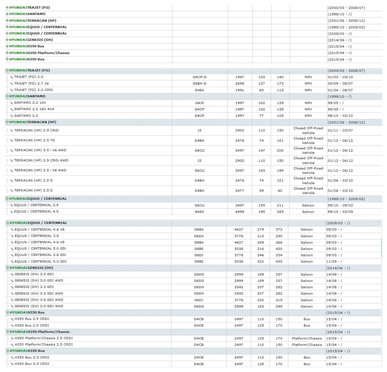387x372 pixels.
Task: Click displacement value 2656
Action: (x=240, y=83)
